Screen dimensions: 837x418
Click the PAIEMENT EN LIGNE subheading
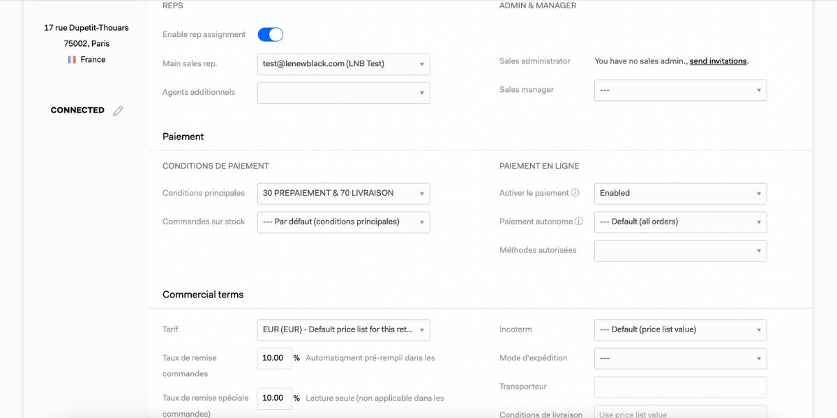click(539, 166)
